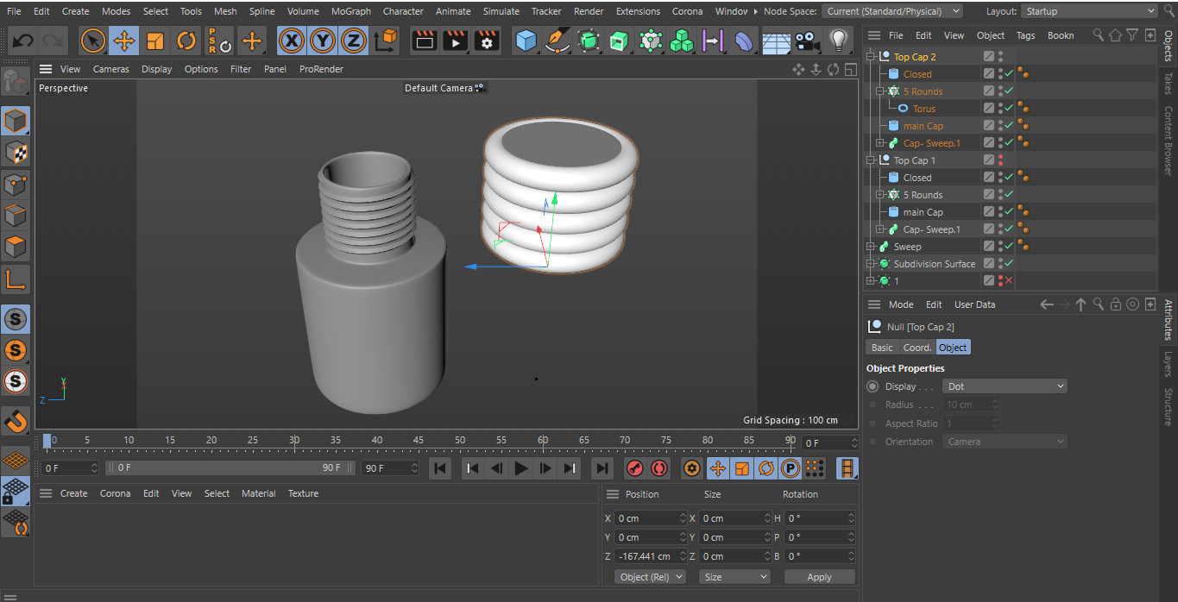Open the Object (Rel) coordinate dropdown
Screen dimensions: 1178x602
click(x=650, y=577)
